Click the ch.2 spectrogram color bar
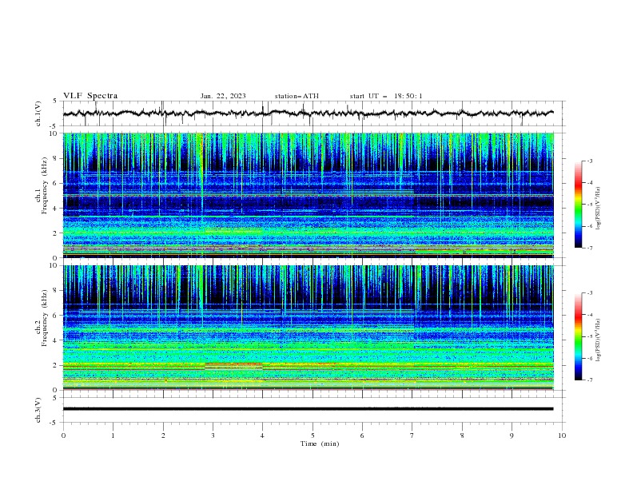The image size is (633, 489). click(x=579, y=336)
